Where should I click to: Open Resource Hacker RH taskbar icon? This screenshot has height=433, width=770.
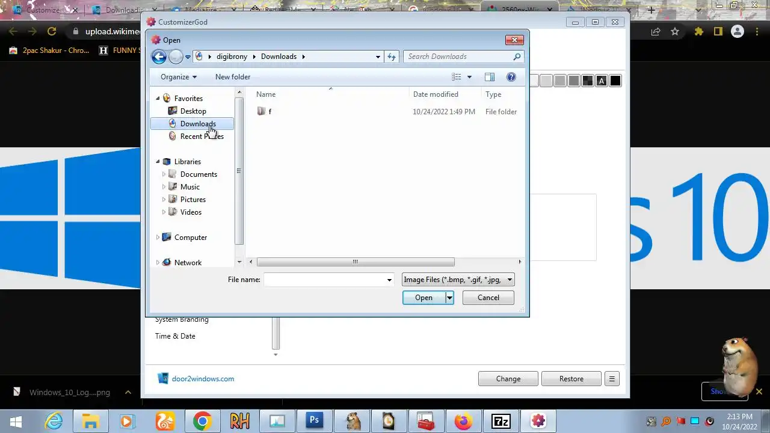(x=239, y=421)
